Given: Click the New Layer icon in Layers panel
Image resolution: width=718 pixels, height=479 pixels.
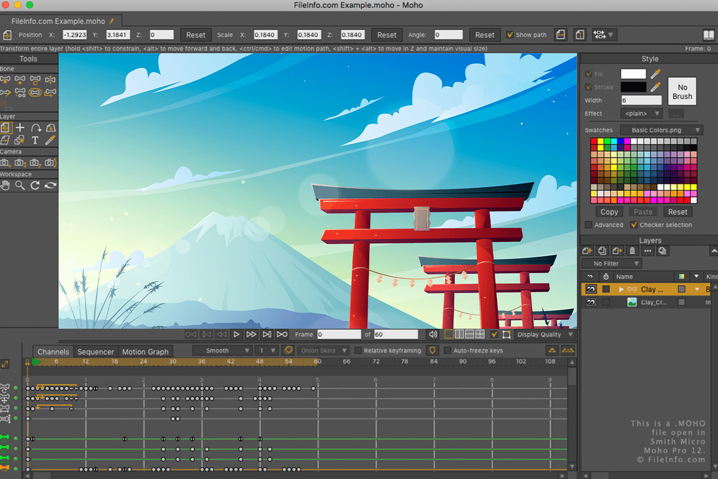Looking at the screenshot, I should pyautogui.click(x=588, y=251).
